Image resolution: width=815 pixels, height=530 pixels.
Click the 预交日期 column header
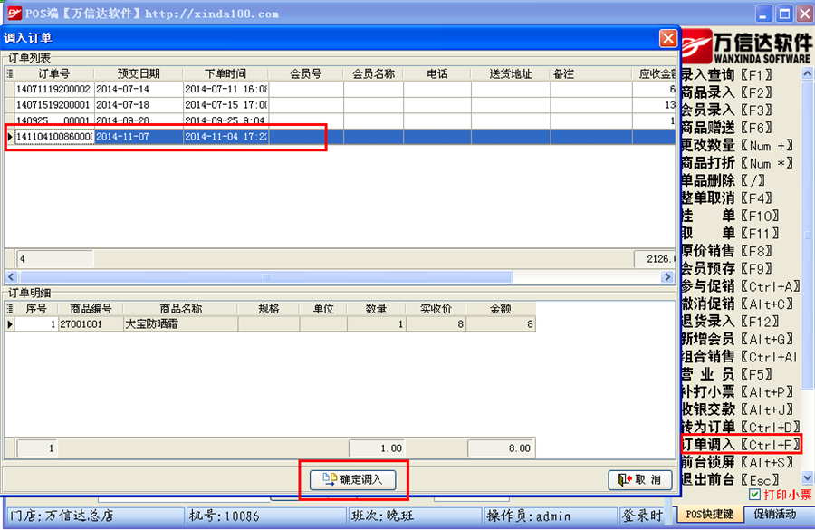[138, 73]
